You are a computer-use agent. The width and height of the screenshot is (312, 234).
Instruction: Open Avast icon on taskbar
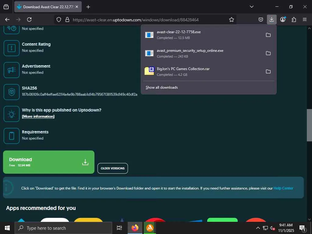150,228
